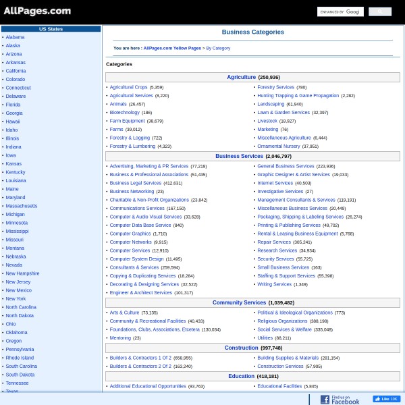
Task: Select California in US States list
Action: pos(16,71)
